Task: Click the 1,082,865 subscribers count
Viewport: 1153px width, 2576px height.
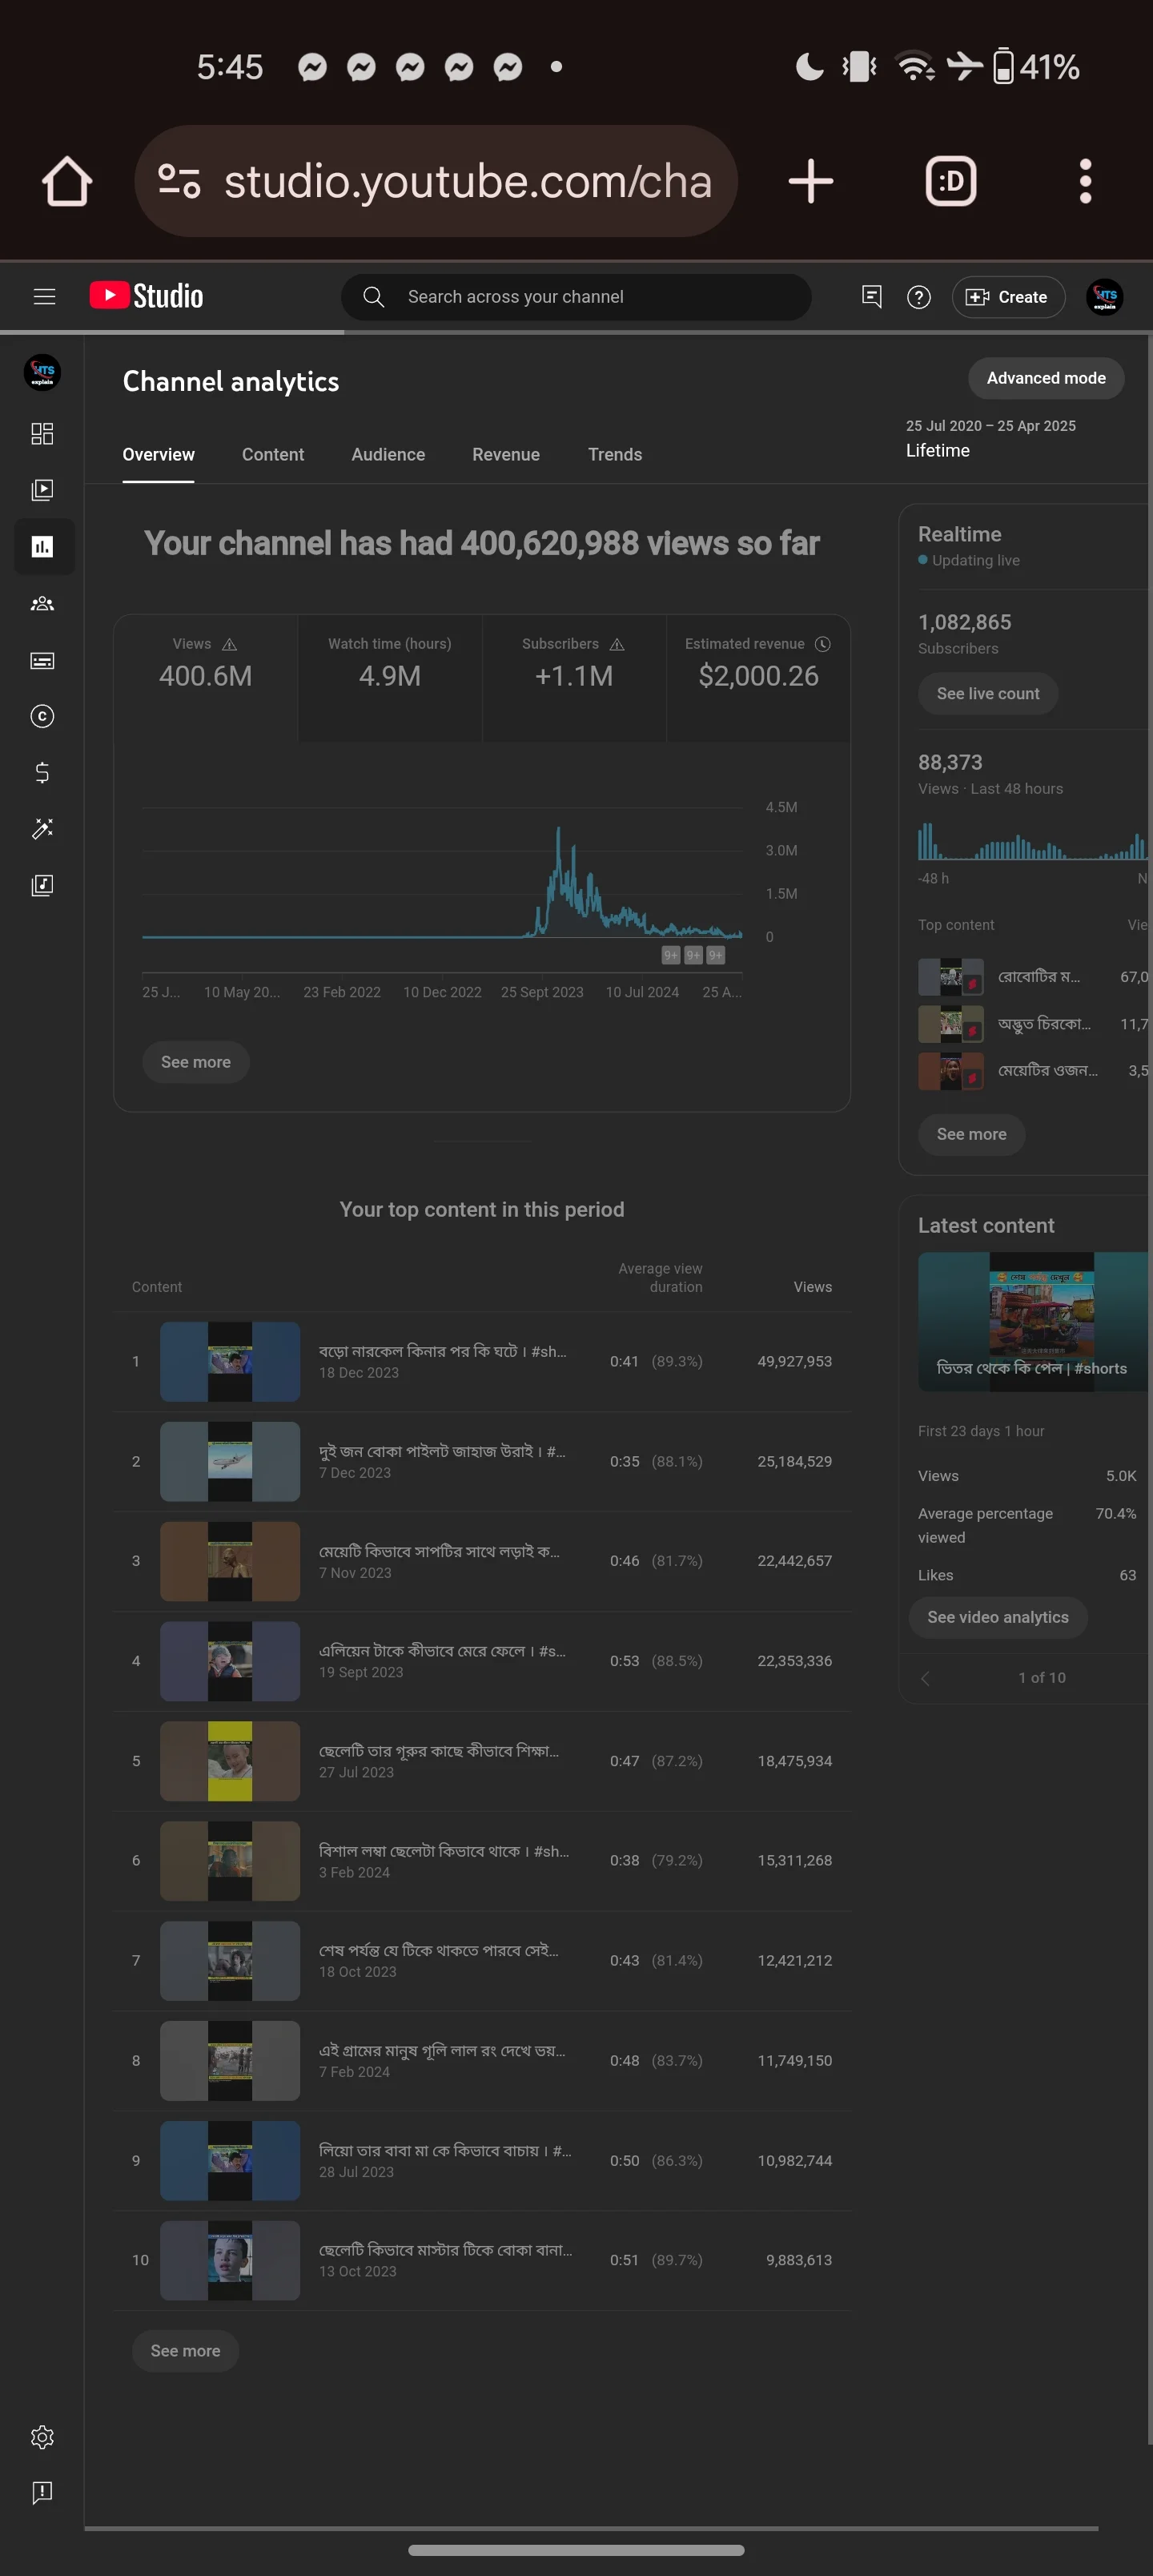Action: (964, 622)
